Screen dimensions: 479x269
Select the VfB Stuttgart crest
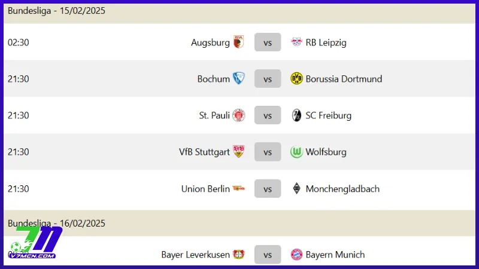[x=238, y=152]
